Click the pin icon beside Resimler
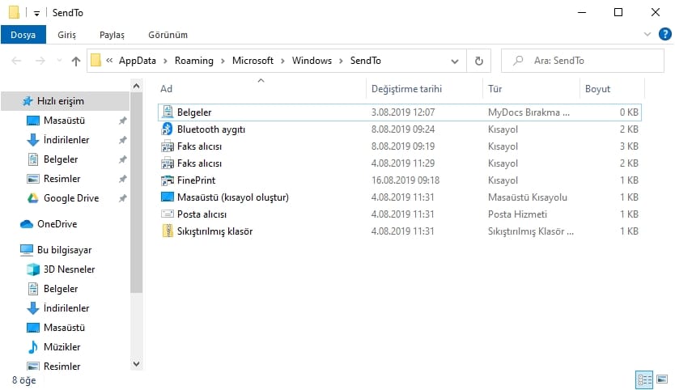This screenshot has width=675, height=390. [123, 179]
